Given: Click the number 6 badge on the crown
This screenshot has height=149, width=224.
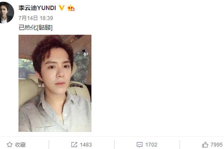Looking at the screenshot, I should (73, 9).
